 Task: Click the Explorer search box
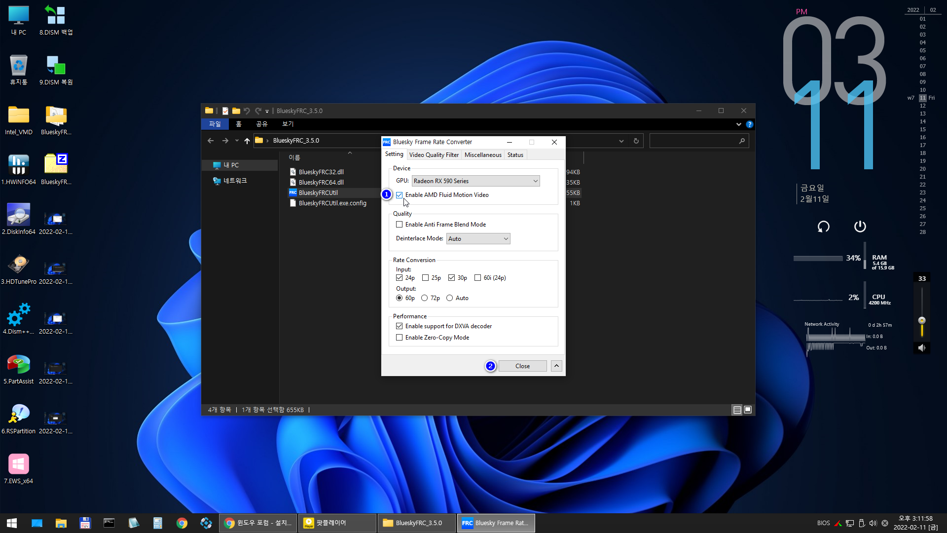point(699,141)
